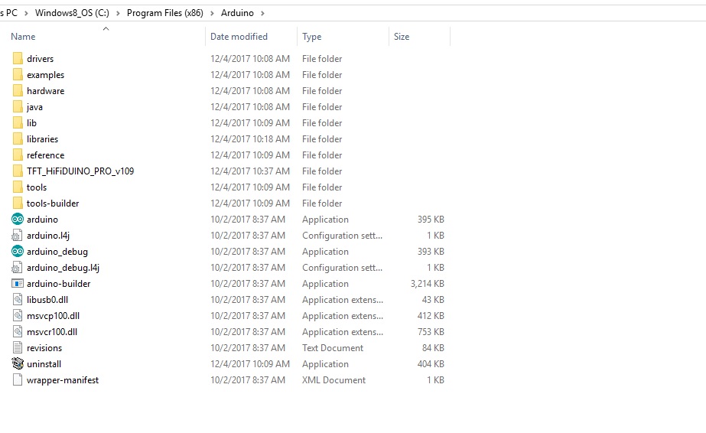The height and width of the screenshot is (433, 706).
Task: Sort files by the Name column header
Action: coord(23,37)
